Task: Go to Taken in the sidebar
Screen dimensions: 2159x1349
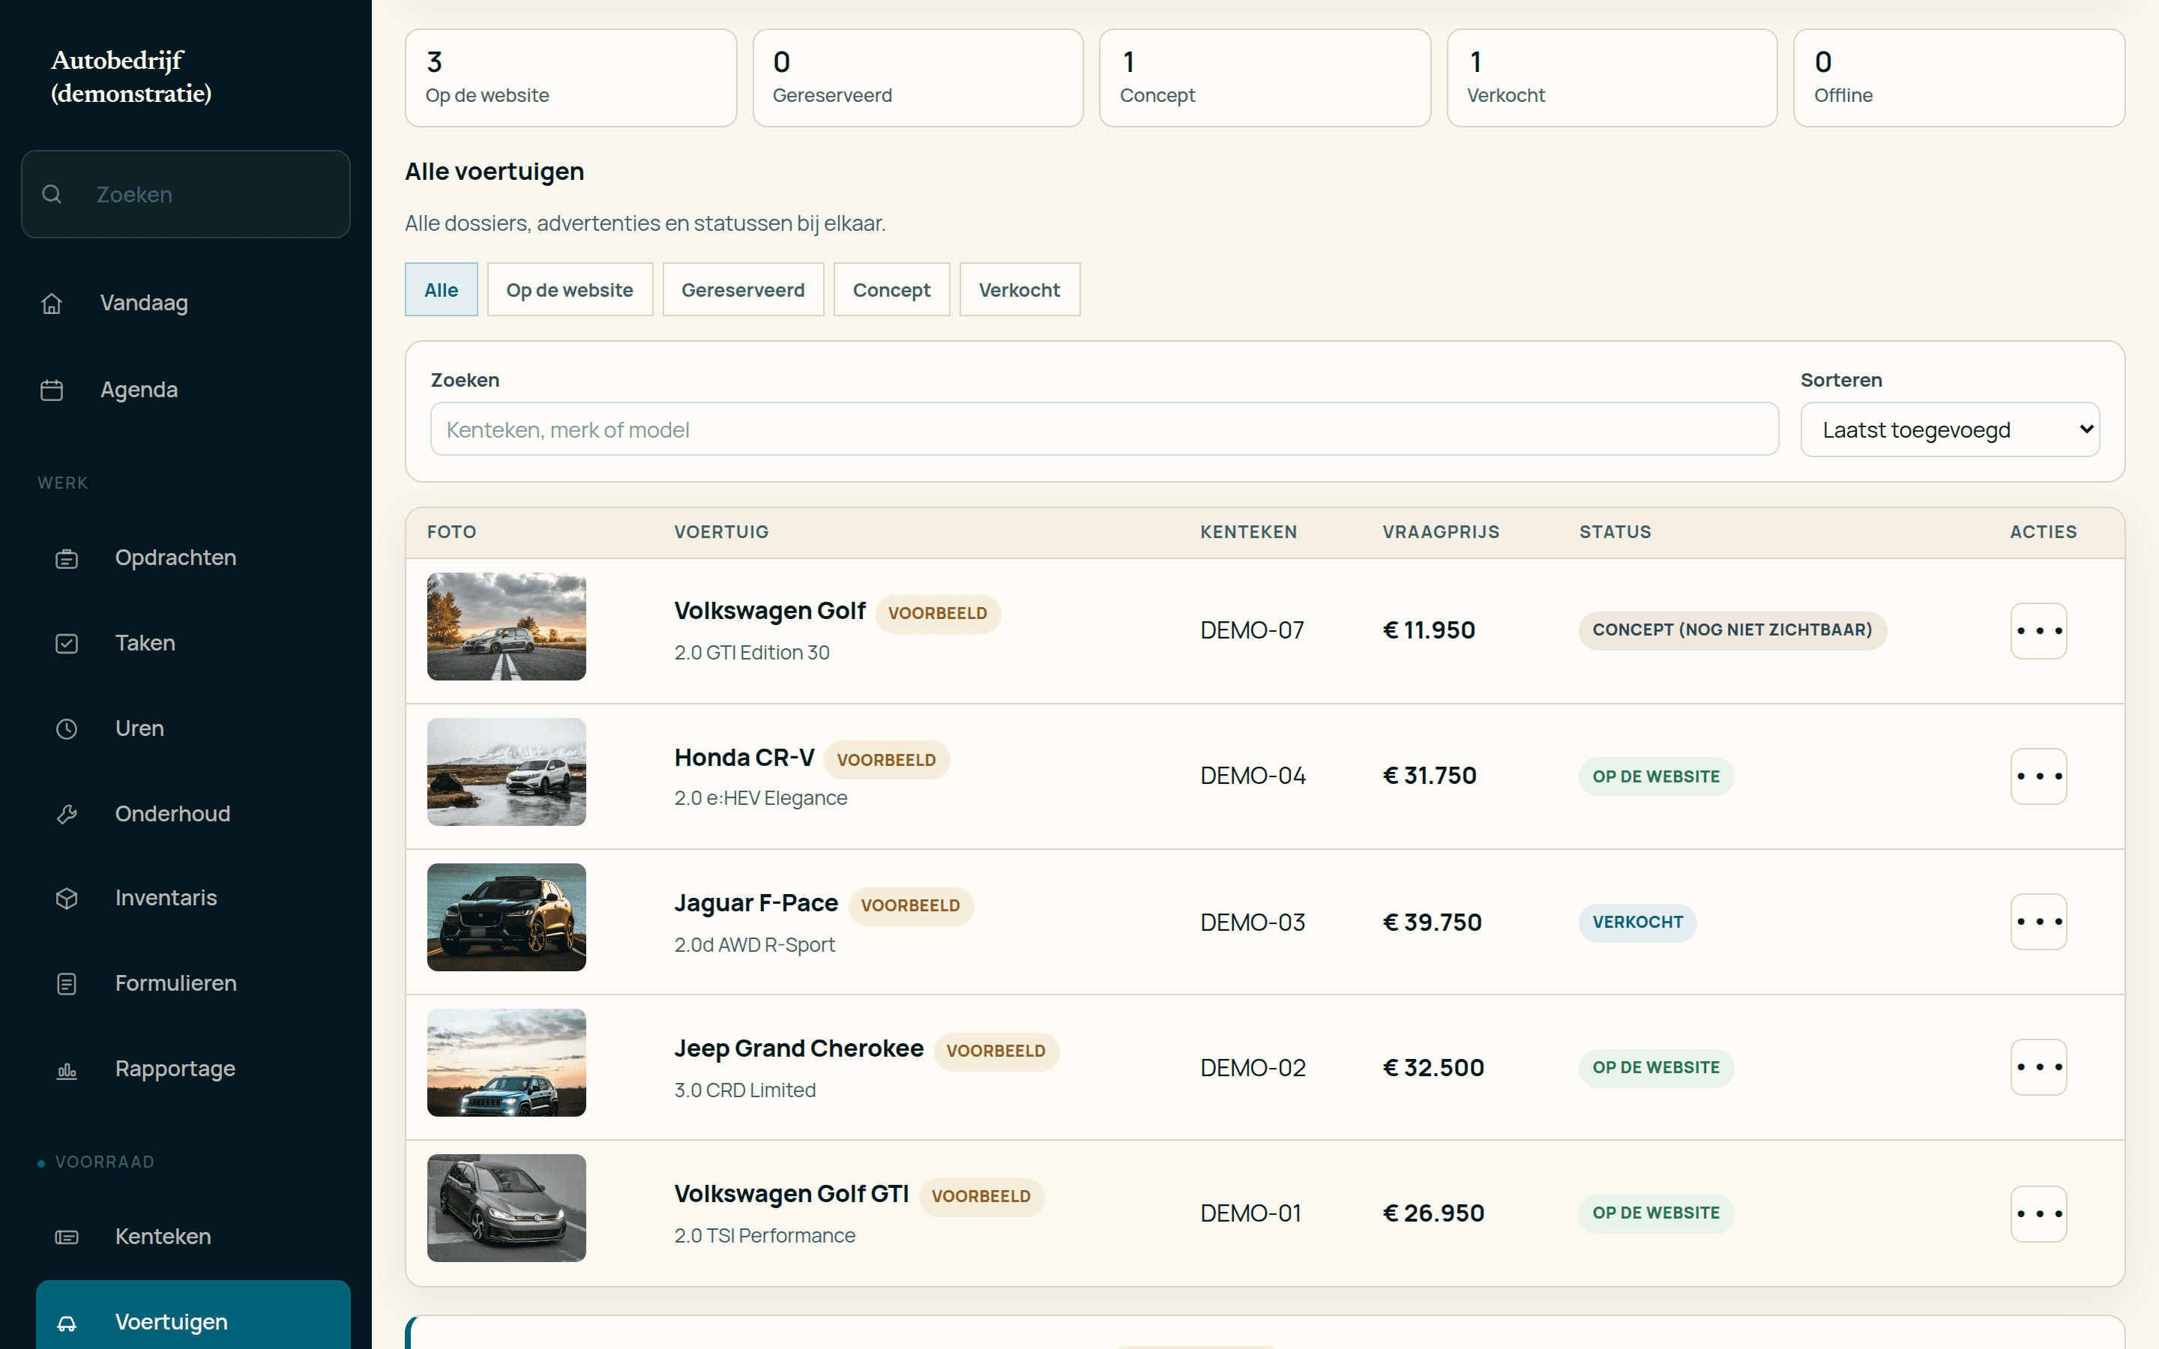Action: (193, 643)
